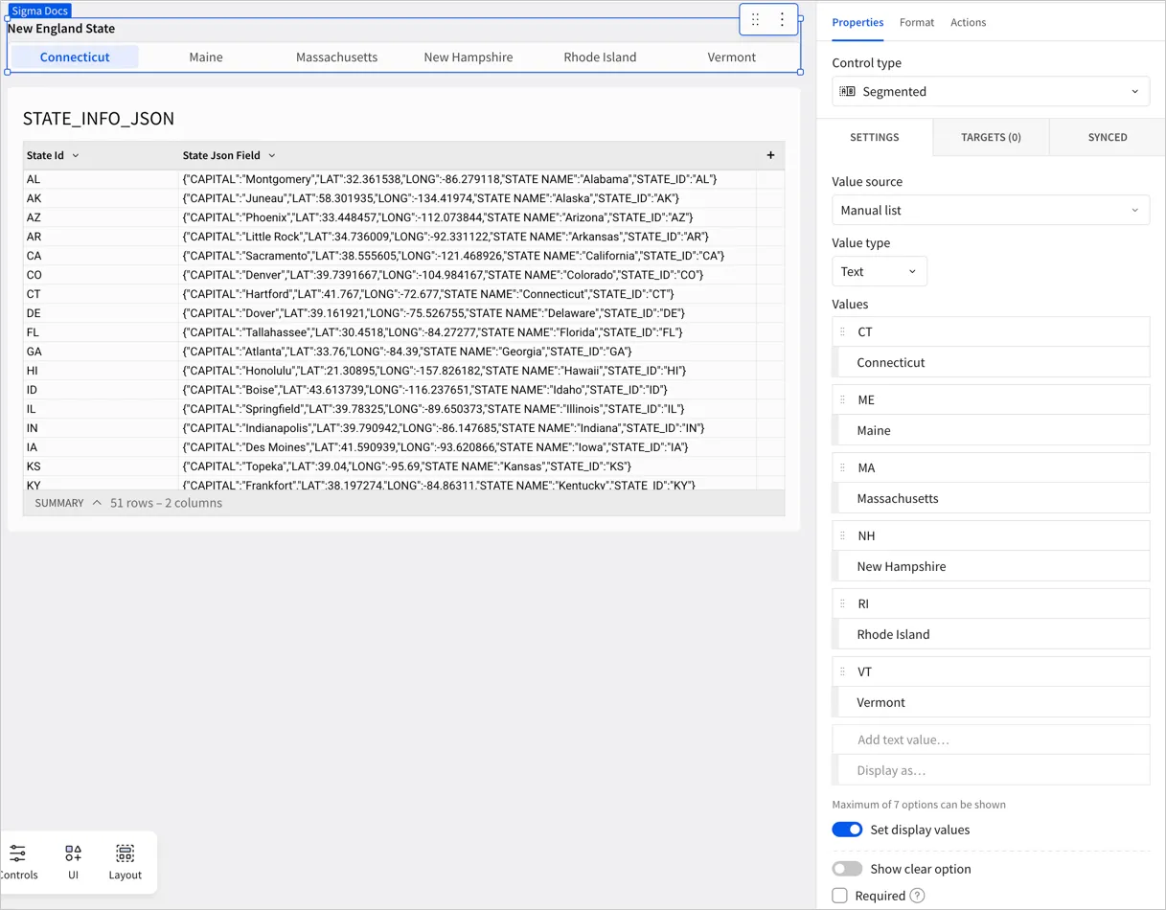Image resolution: width=1166 pixels, height=910 pixels.
Task: Click the drag handle beside the NH value
Action: (843, 536)
